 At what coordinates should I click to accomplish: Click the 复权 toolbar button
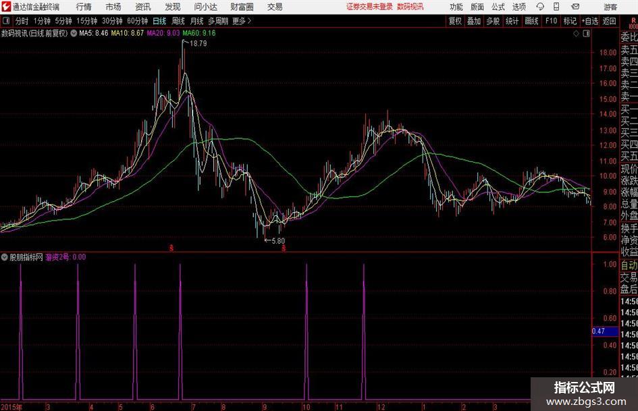click(455, 21)
